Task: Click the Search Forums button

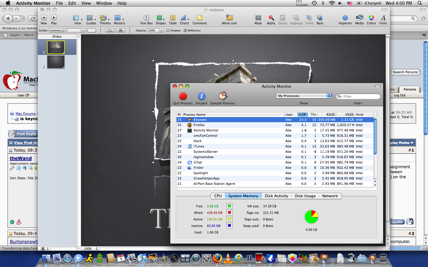Action: click(x=405, y=72)
